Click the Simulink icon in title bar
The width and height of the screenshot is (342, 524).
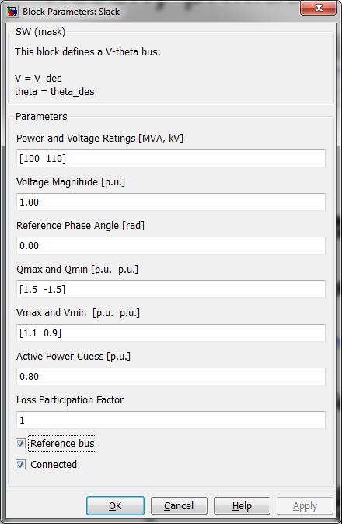pos(12,12)
